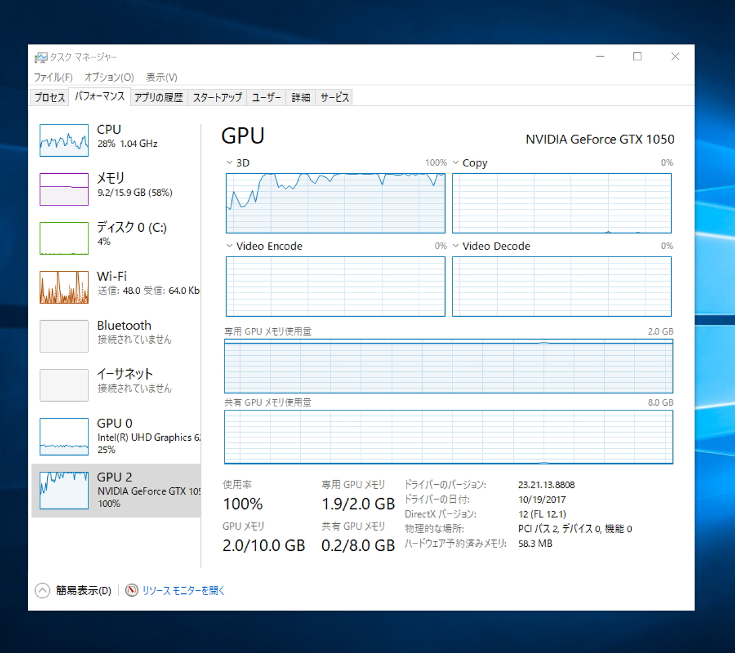The width and height of the screenshot is (735, 653).
Task: Click the Task Manager icon in title bar
Action: pyautogui.click(x=41, y=57)
